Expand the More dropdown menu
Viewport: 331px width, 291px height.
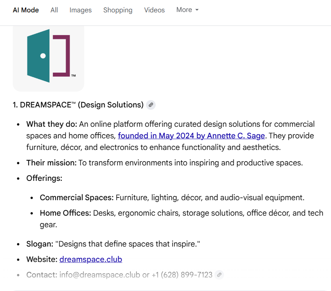point(187,10)
